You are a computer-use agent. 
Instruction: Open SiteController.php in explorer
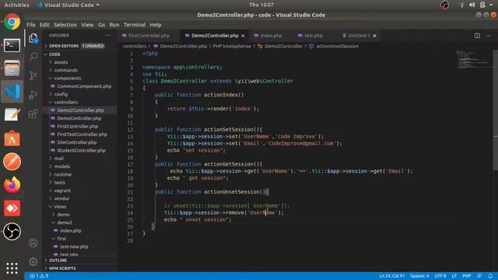coord(77,142)
